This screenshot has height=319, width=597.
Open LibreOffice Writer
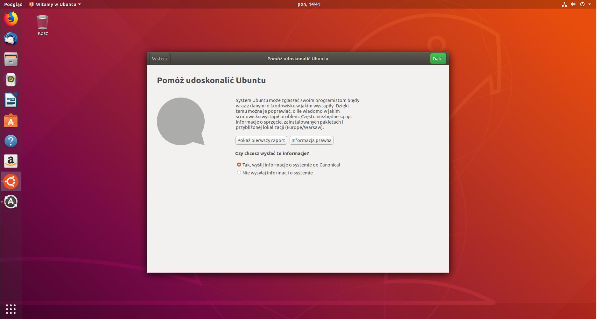click(x=11, y=100)
